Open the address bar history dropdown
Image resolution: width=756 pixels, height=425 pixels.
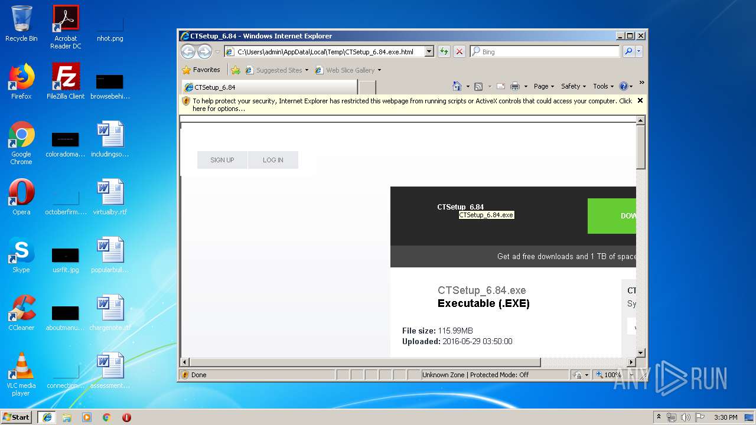429,51
